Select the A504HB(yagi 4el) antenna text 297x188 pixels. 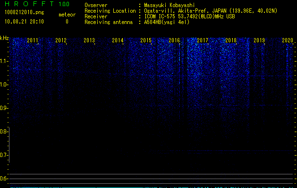(167, 22)
